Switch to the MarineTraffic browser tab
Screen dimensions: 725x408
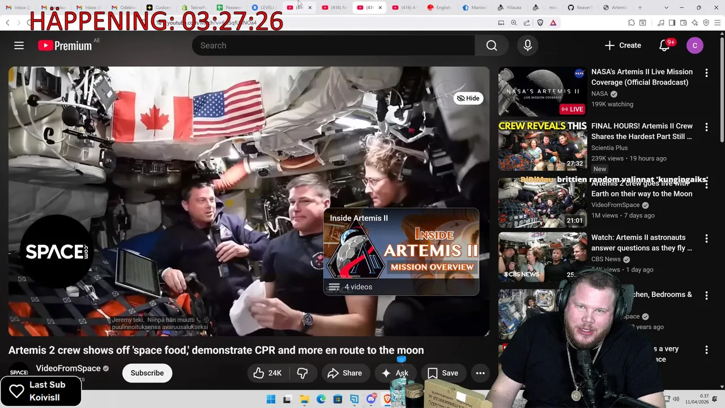tap(475, 7)
